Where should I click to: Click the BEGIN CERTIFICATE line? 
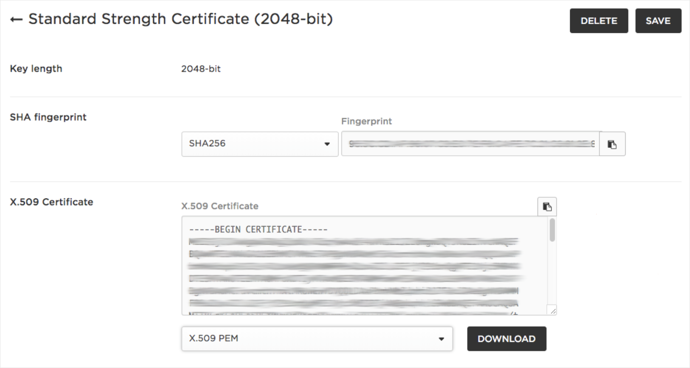click(x=258, y=229)
